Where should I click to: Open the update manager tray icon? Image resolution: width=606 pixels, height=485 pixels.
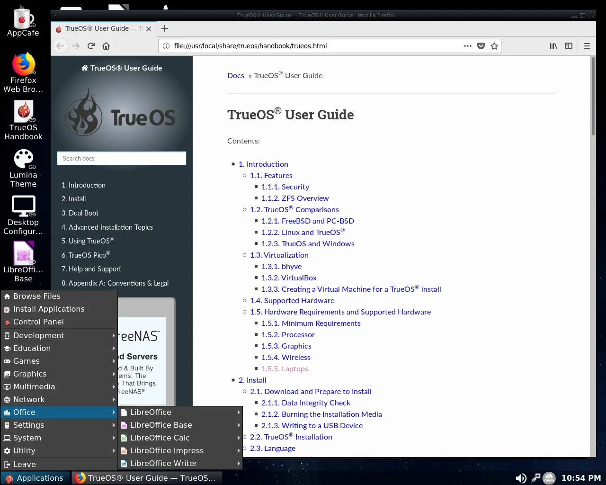pos(549,478)
